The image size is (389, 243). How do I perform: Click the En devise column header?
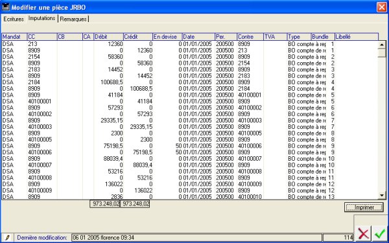[167, 37]
